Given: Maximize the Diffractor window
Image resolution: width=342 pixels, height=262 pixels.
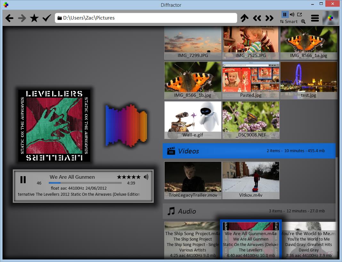Looking at the screenshot, I should point(321,4).
